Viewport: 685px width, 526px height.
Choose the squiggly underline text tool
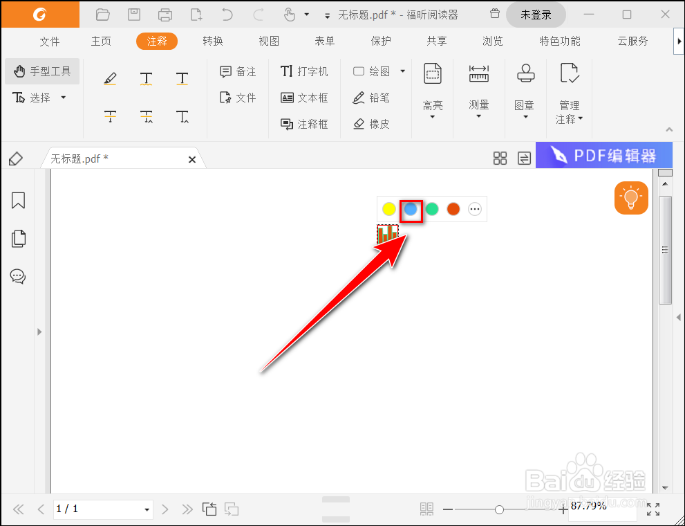pyautogui.click(x=146, y=79)
